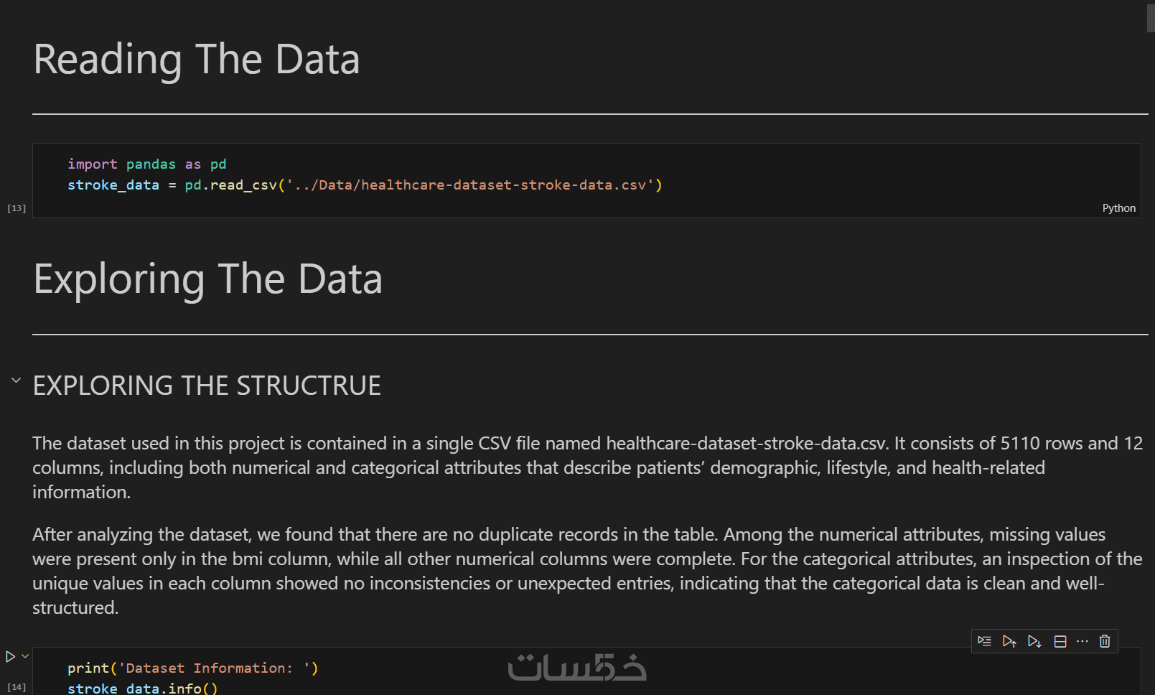Split the cell using toolbar icon

pyautogui.click(x=1060, y=641)
